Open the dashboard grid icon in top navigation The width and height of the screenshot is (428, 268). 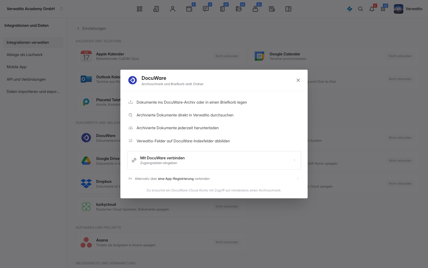point(140,9)
